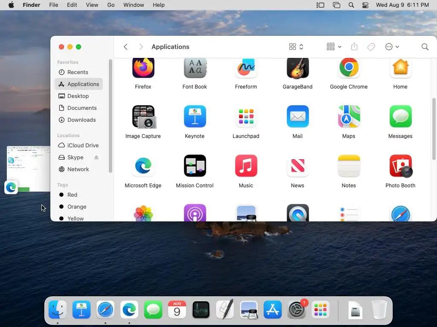This screenshot has height=327, width=437.
Task: Select the Photos app icon
Action: 143,213
